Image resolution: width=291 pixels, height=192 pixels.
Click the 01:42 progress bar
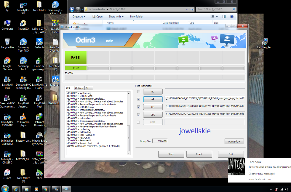[x=76, y=68]
